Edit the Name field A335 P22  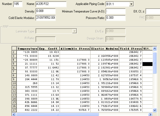point(51,4)
